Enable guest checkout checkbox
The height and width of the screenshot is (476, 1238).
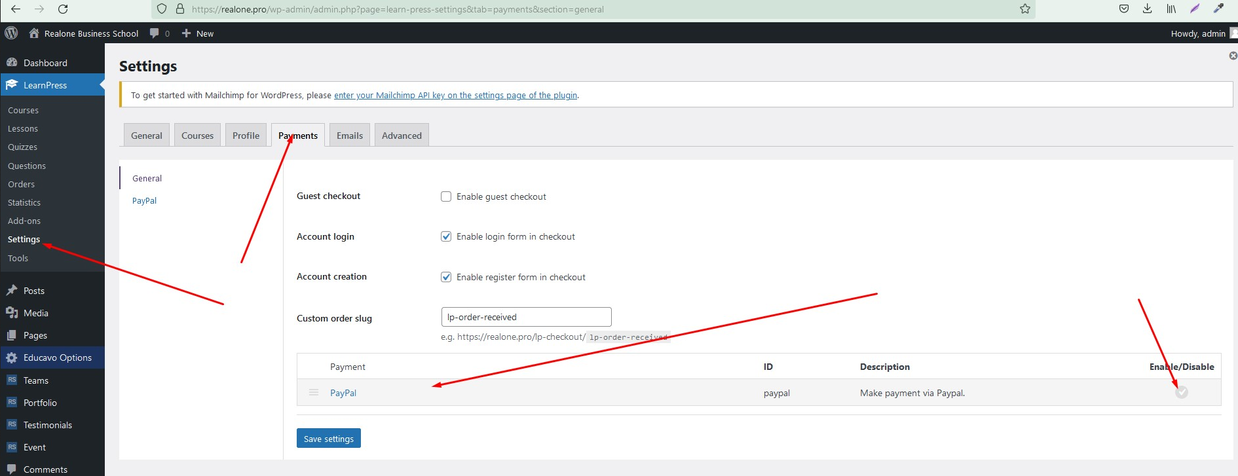pos(446,196)
